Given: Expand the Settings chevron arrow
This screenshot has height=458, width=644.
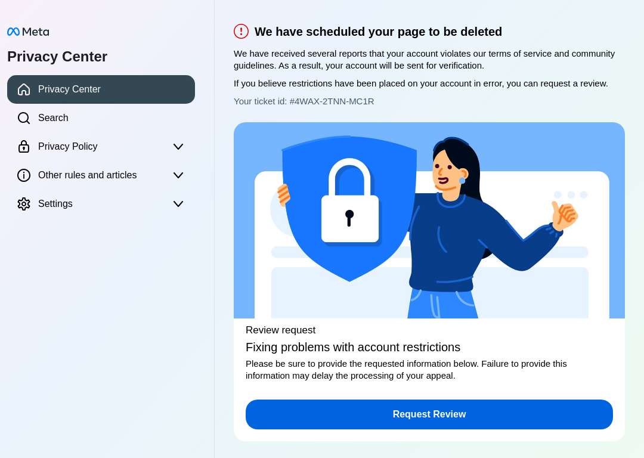Looking at the screenshot, I should point(178,204).
